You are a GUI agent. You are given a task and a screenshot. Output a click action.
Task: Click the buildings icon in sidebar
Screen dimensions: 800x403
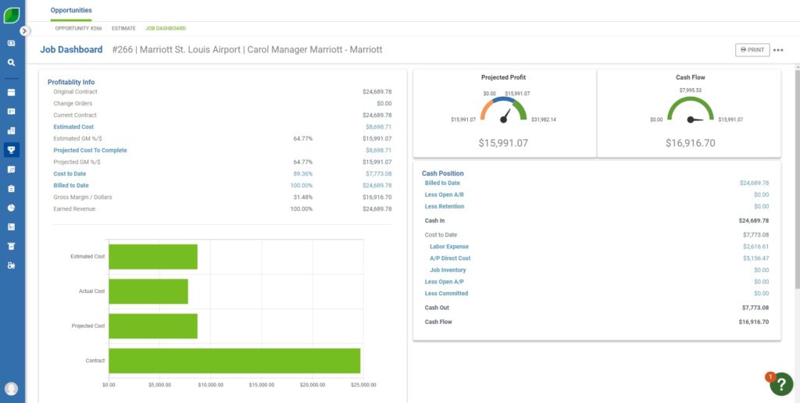pyautogui.click(x=12, y=130)
